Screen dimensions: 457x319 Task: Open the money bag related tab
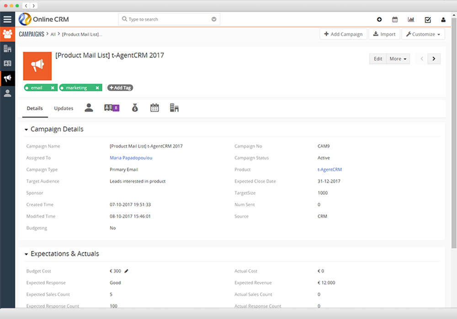(x=135, y=108)
